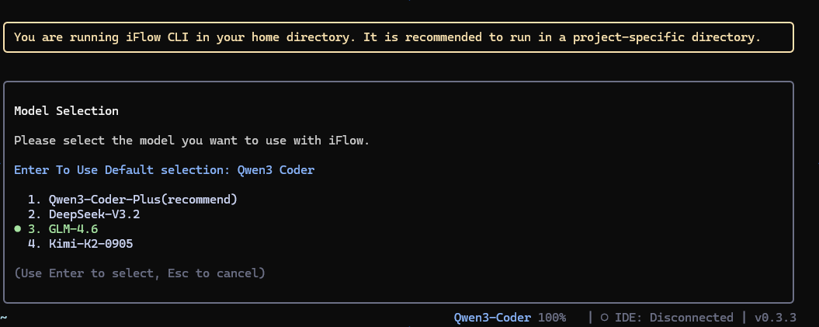Viewport: 819px width, 327px height.
Task: Click the IDE connection status circle icon
Action: (x=603, y=318)
